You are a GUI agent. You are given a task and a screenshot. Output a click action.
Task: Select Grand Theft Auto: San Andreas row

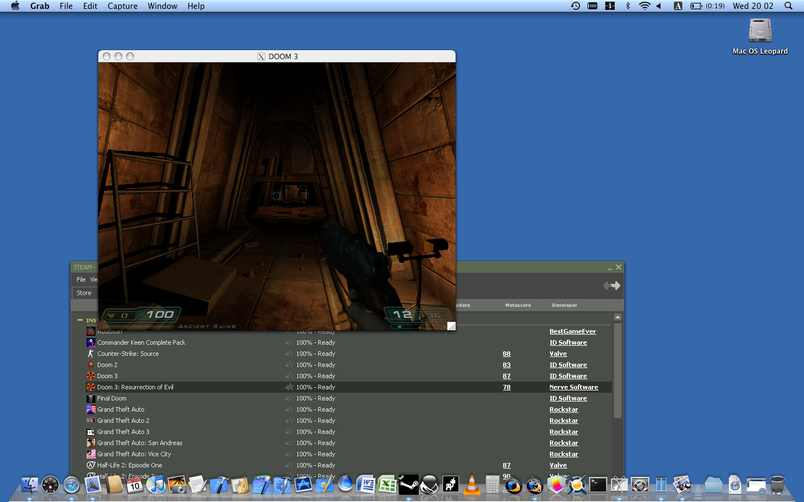click(349, 443)
